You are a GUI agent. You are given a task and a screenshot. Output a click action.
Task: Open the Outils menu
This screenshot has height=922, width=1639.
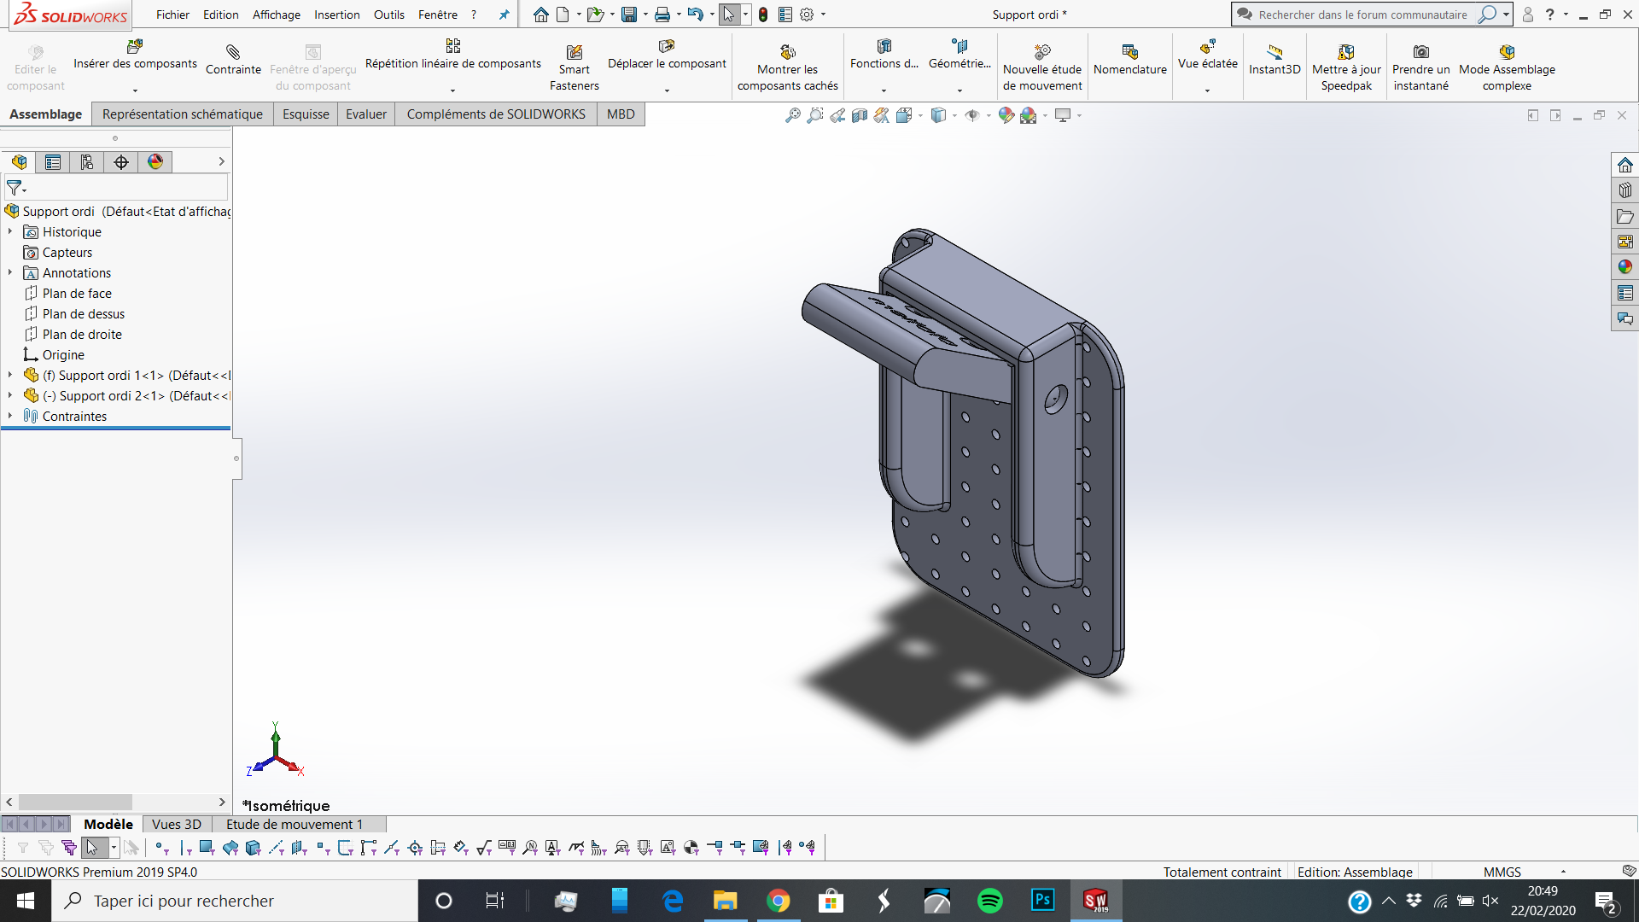click(x=388, y=15)
